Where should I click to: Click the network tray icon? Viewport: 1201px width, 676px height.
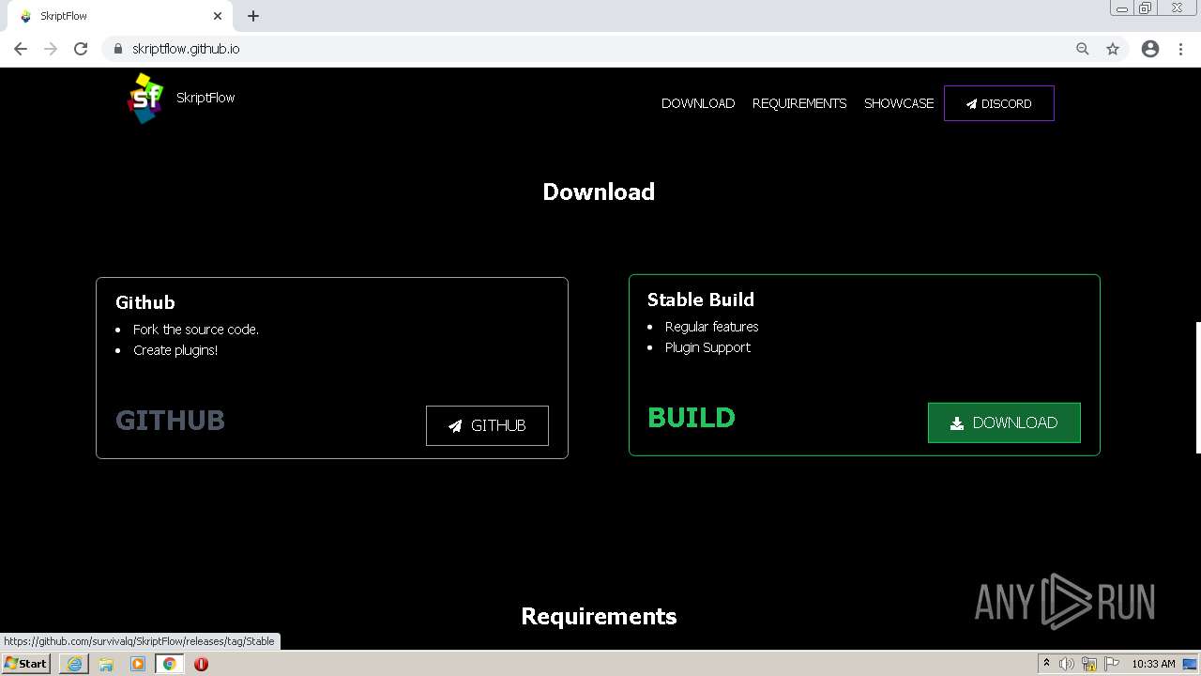pyautogui.click(x=1089, y=664)
